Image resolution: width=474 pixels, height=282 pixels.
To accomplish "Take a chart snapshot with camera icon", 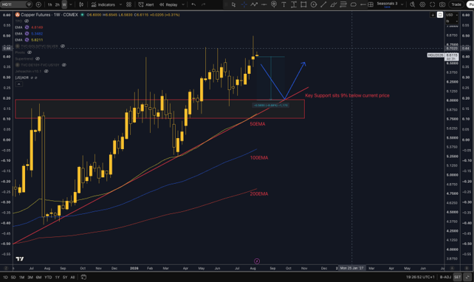I will 442,4.
